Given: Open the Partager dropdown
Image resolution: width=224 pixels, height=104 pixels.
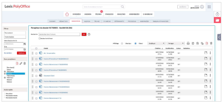Looking at the screenshot, I should tap(175, 43).
